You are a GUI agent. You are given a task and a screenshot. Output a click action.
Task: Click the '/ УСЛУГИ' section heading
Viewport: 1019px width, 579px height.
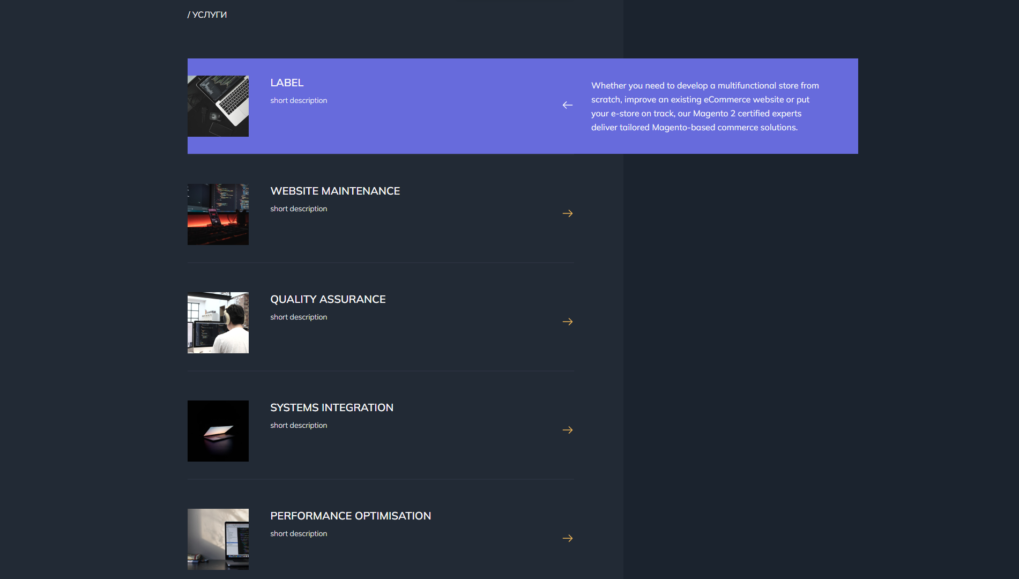(x=207, y=14)
